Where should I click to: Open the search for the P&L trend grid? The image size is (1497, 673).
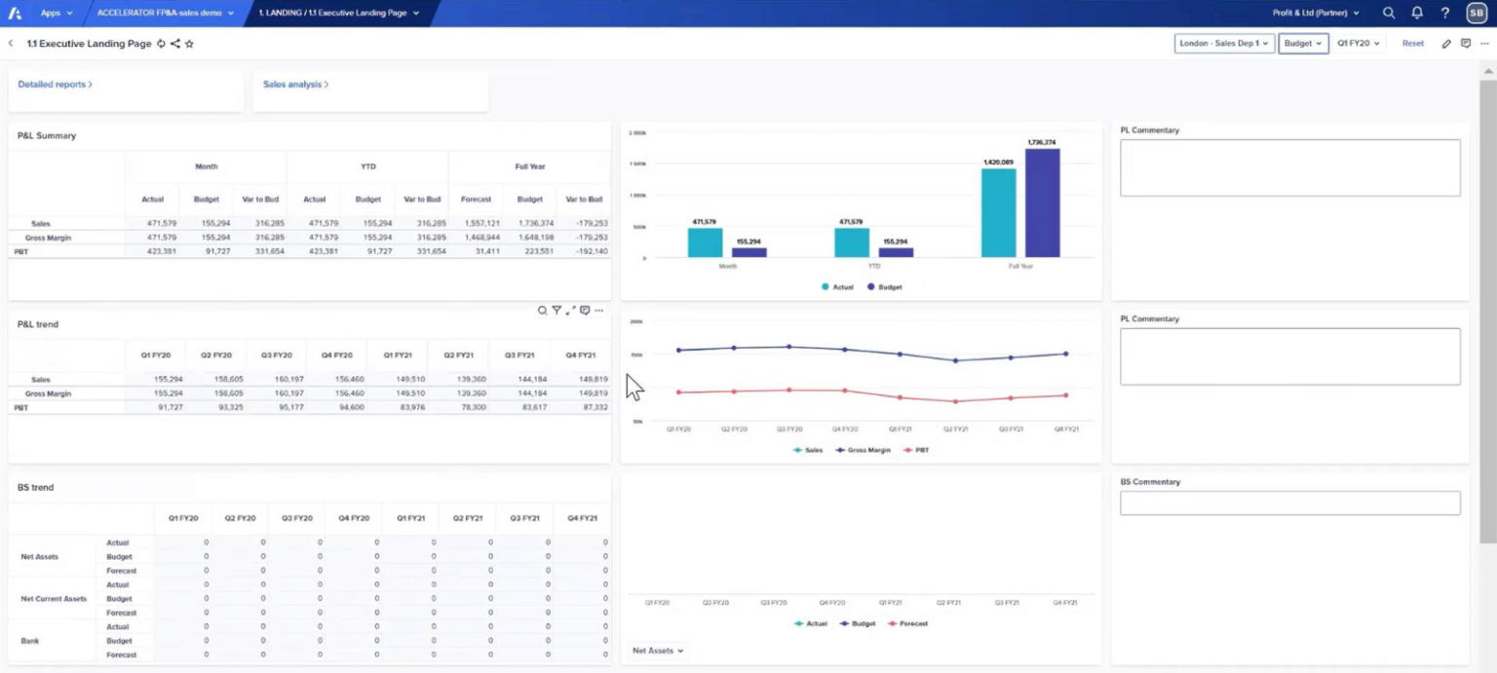point(542,310)
